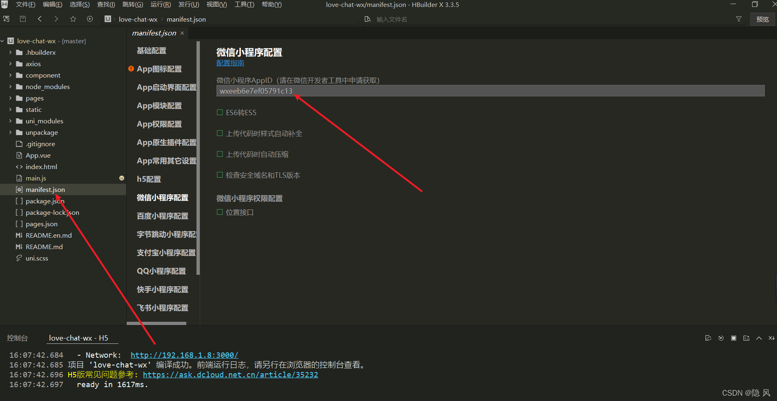777x401 pixels.
Task: Open the 文件(F) menu
Action: [25, 4]
